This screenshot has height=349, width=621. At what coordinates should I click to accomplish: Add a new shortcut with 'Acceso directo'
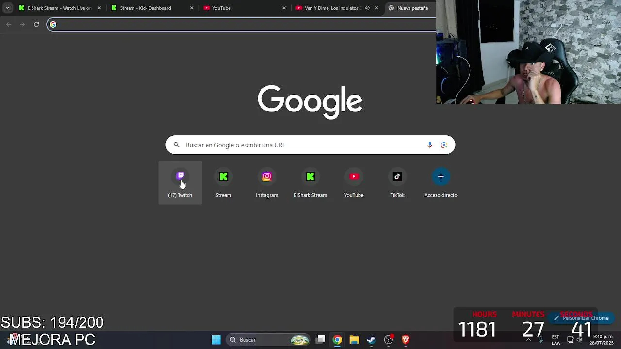coord(441,183)
